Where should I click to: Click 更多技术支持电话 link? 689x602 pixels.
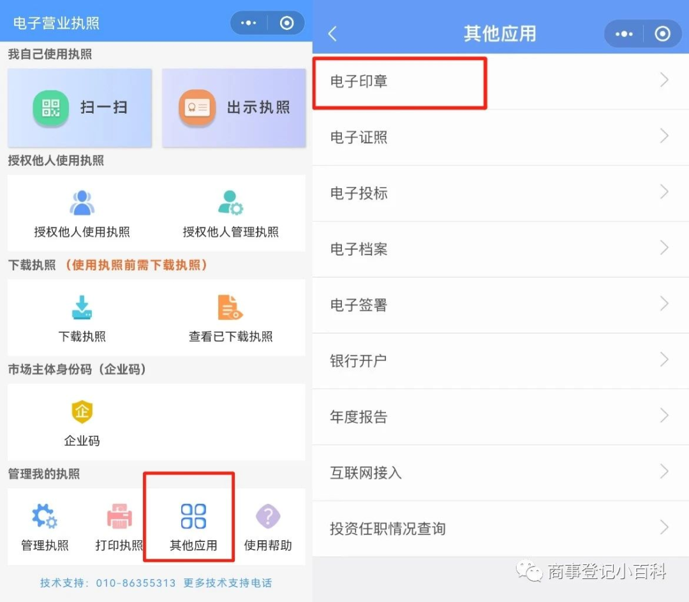(x=228, y=583)
